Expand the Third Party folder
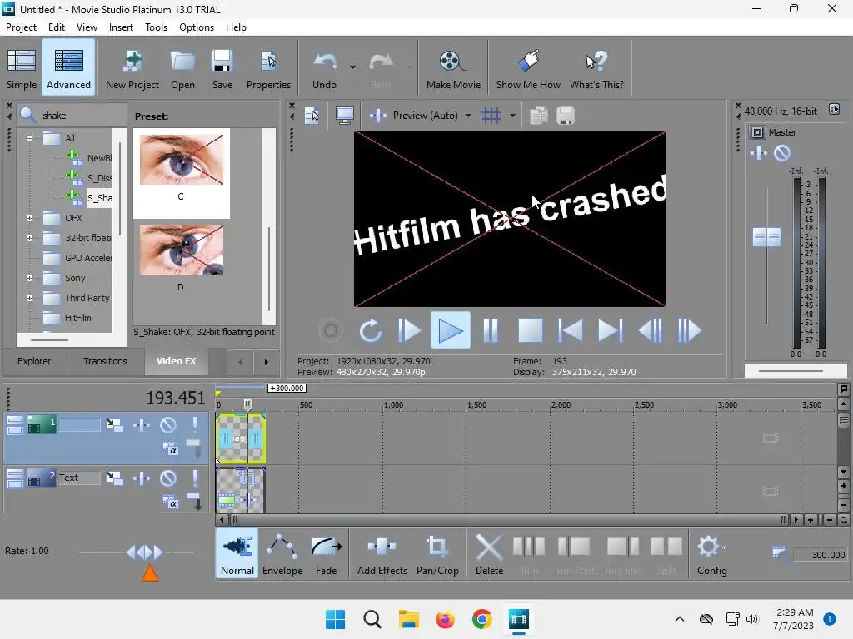Screen dimensions: 853x639 click(29, 298)
